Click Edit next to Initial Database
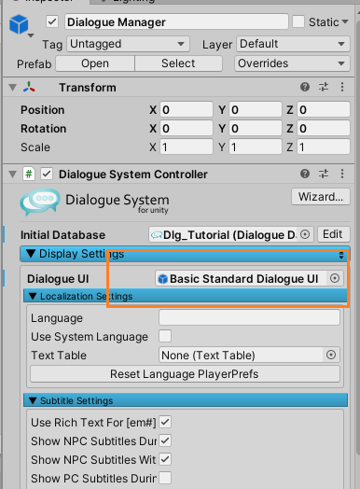The width and height of the screenshot is (360, 489). coord(333,234)
